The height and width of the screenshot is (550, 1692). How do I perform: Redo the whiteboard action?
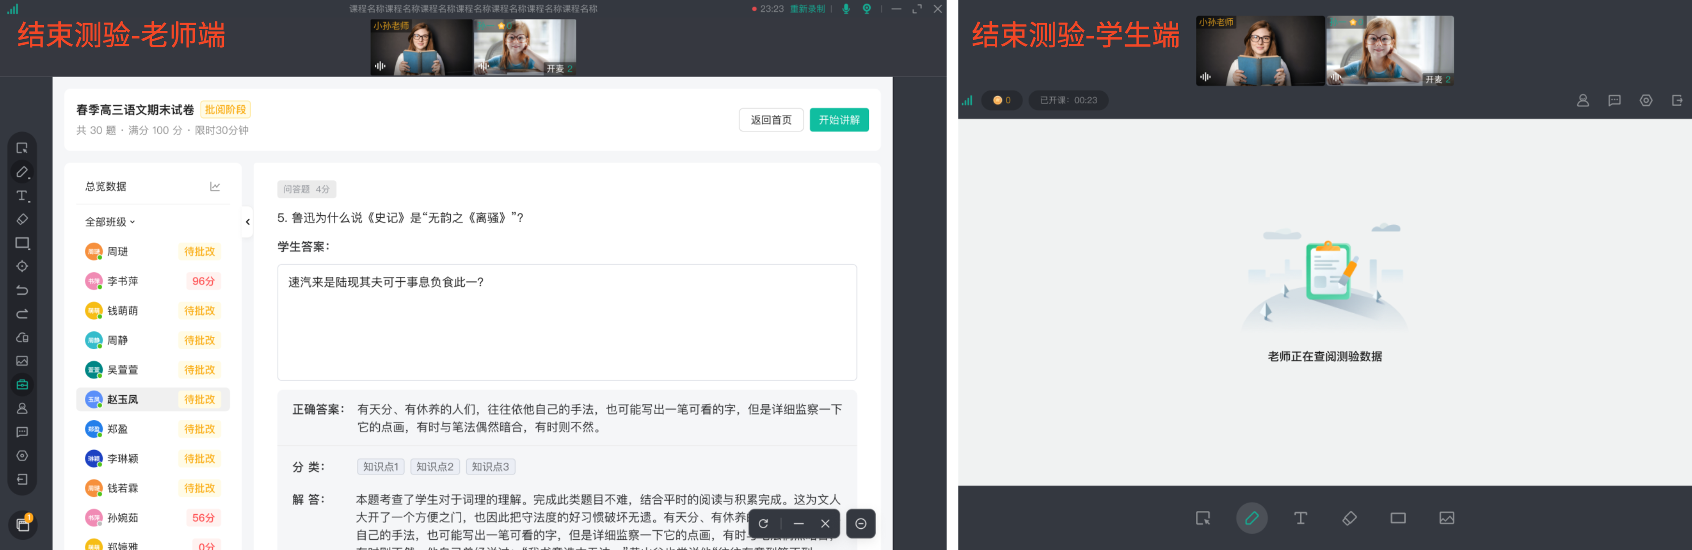click(22, 314)
